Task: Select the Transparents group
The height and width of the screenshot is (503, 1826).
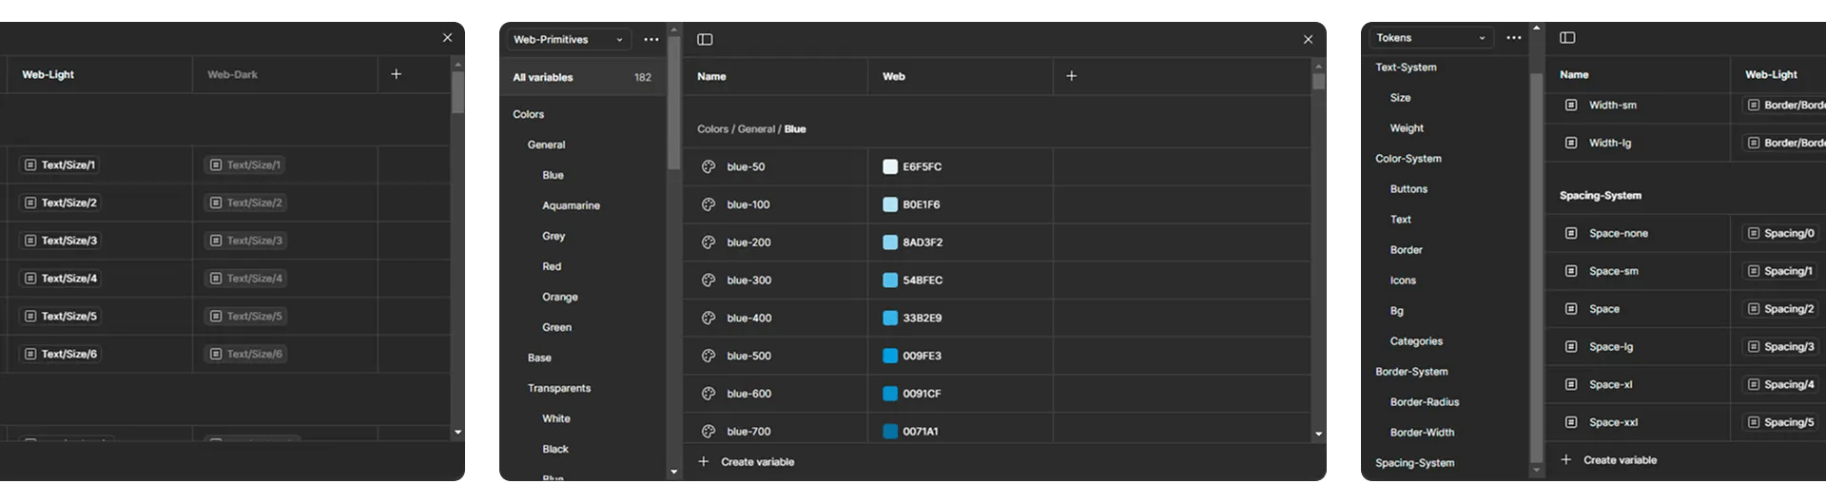Action: click(x=559, y=388)
